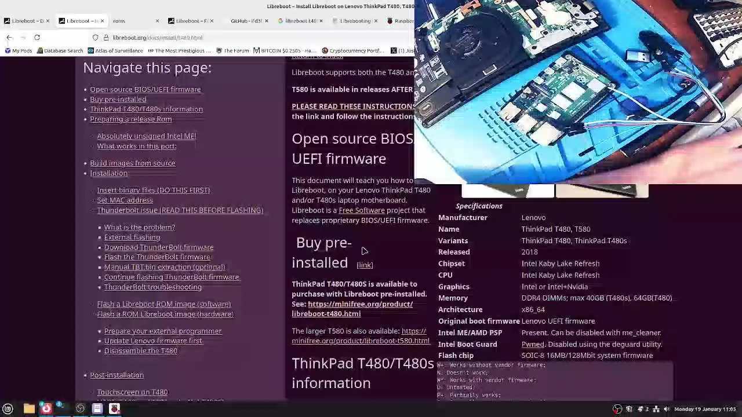Open the 'Set MAC address' link
Viewport: 742px width, 417px height.
(125, 200)
